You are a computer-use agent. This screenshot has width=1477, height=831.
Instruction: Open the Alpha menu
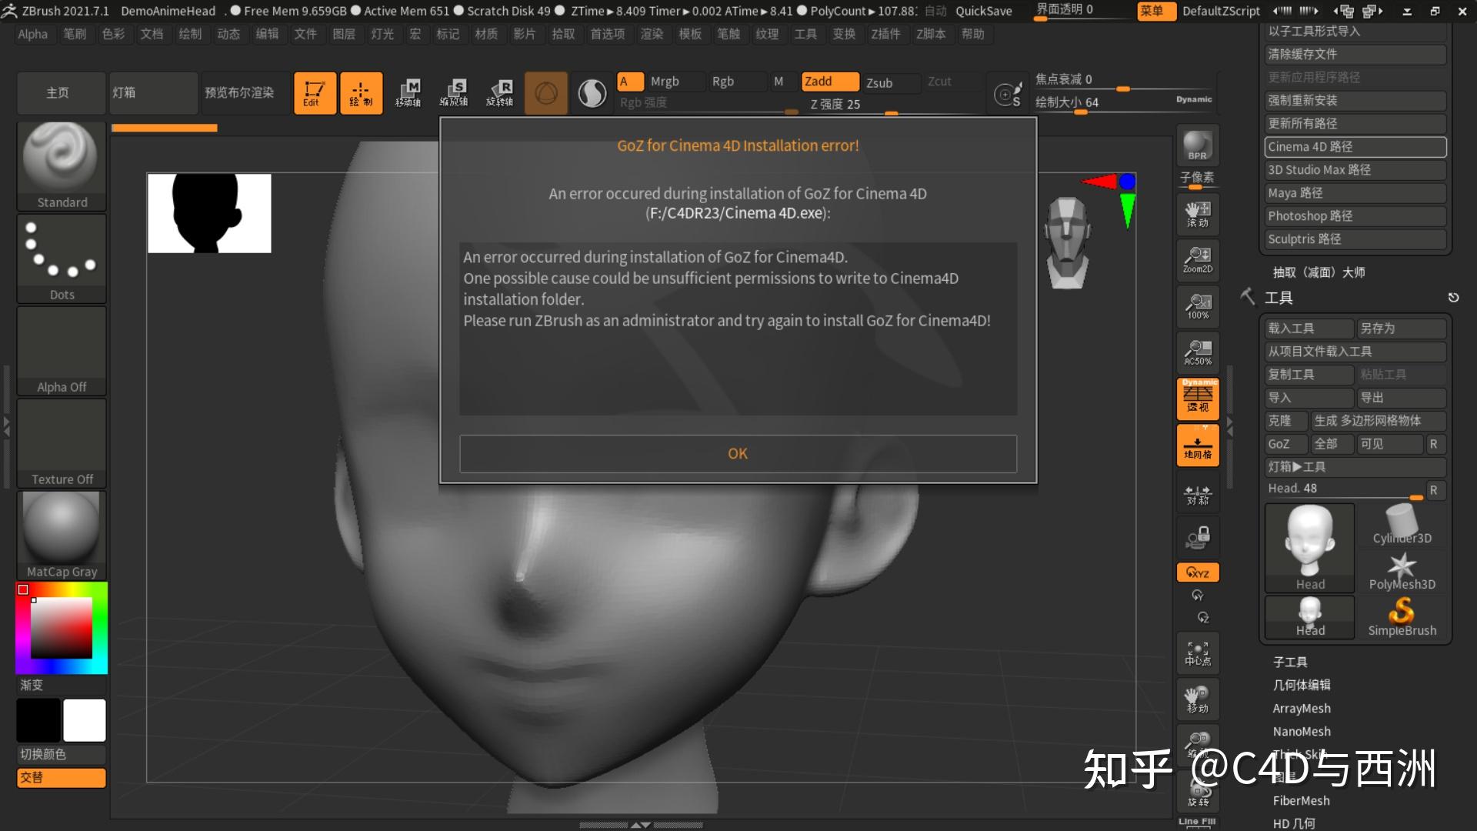point(33,34)
